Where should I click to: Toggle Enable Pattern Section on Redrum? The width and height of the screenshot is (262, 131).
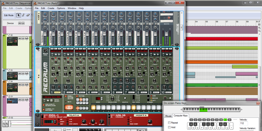[x=66, y=96]
